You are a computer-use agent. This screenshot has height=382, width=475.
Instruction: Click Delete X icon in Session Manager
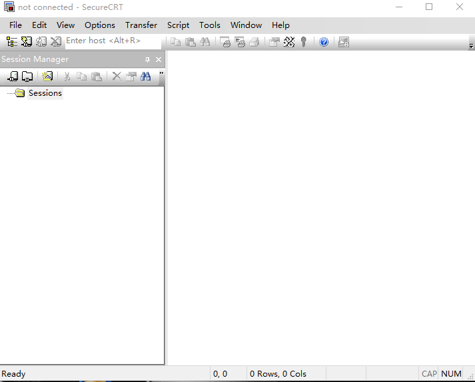(x=117, y=77)
